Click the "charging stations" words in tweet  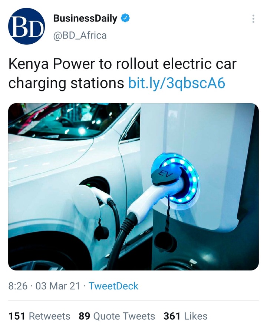[x=66, y=83]
